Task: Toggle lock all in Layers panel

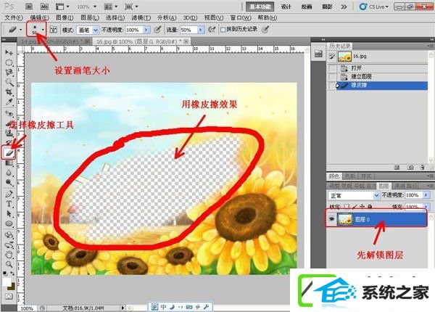Action: (x=370, y=207)
